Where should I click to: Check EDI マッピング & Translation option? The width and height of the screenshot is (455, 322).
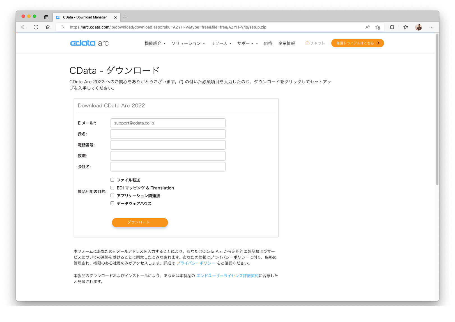point(112,188)
